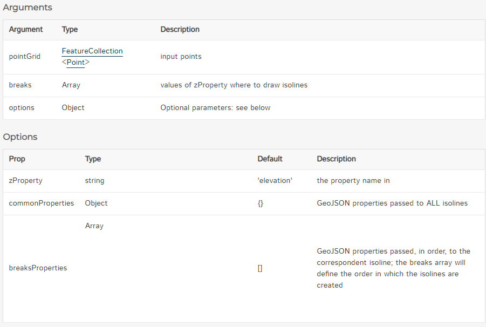Select the options argument name
Screen dimensions: 486x327
22,108
